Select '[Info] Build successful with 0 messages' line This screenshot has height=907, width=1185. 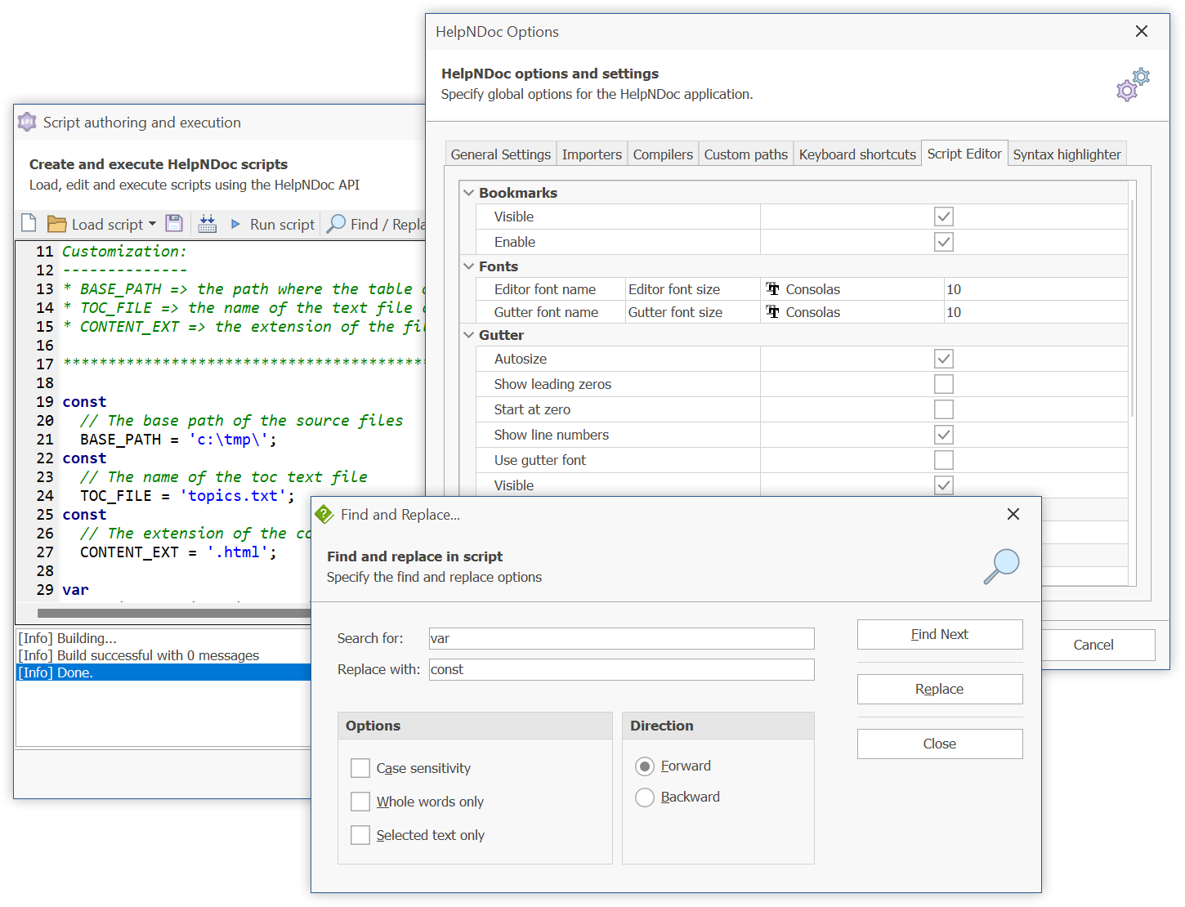(x=139, y=655)
